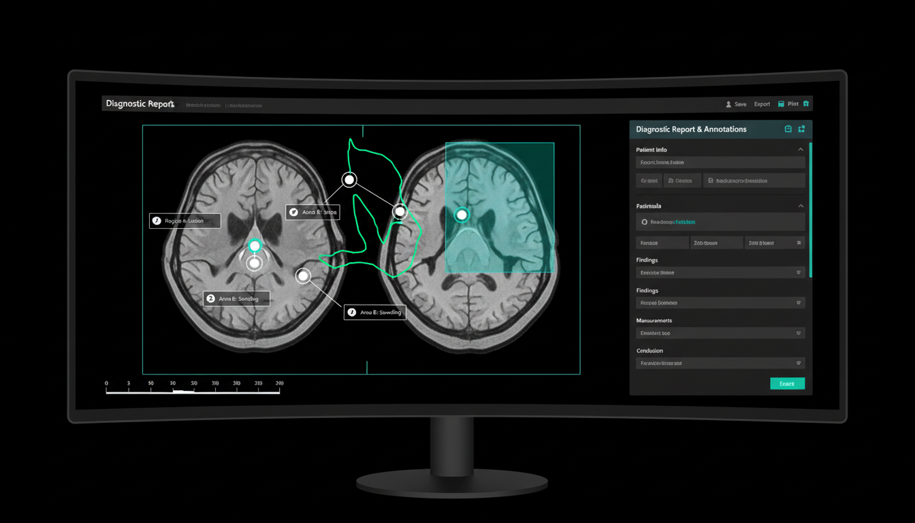
Task: Click the user profile icon beside Save
Action: (x=728, y=104)
